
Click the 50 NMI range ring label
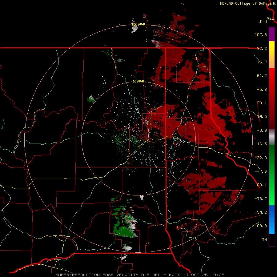(x=138, y=82)
